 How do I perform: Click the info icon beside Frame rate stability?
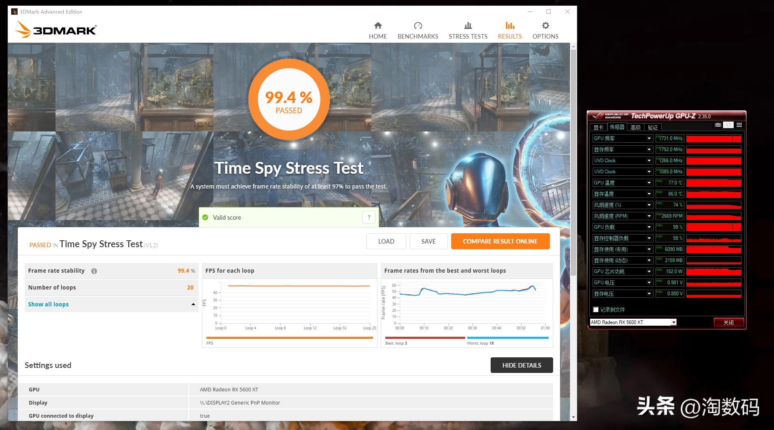[94, 271]
